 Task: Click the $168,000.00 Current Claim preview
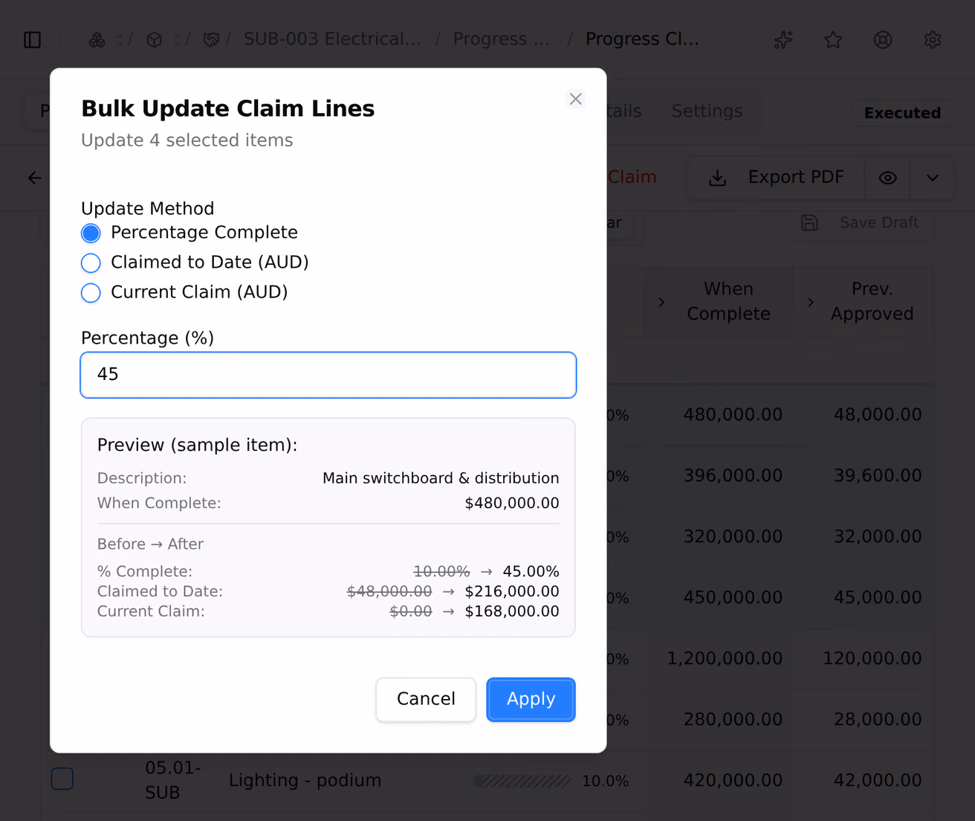pos(512,611)
